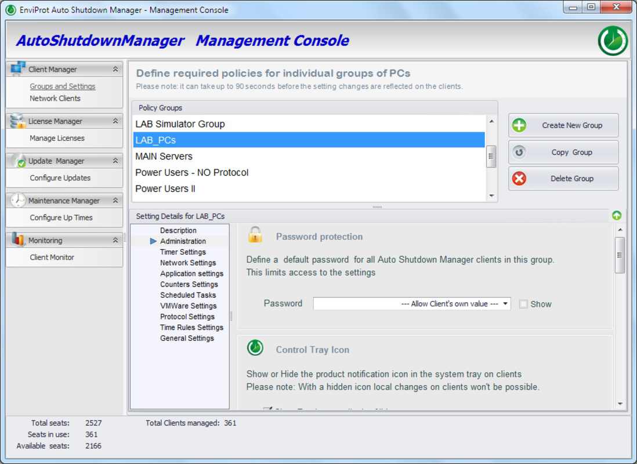Screen dimensions: 637x464
Task: Select the General Settings item
Action: click(x=187, y=338)
